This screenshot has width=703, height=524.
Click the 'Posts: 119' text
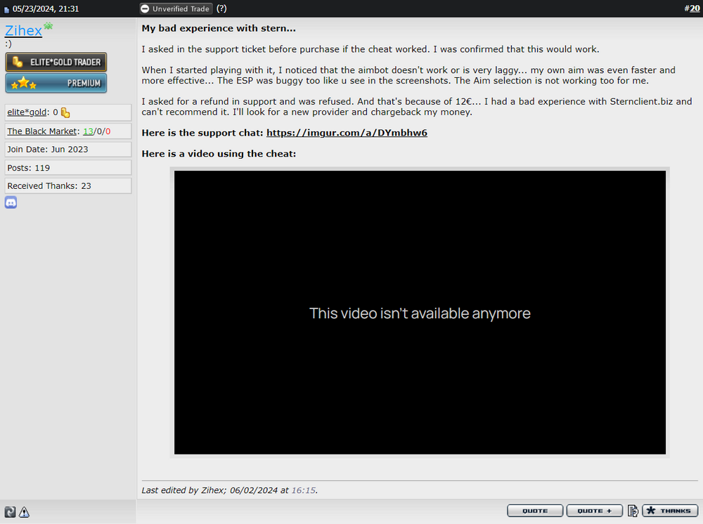tap(29, 168)
